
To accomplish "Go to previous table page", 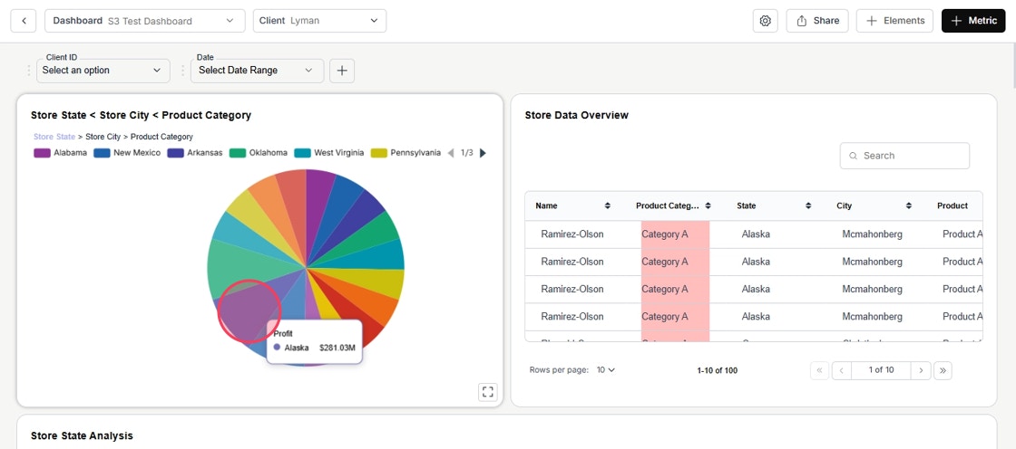I will [841, 371].
